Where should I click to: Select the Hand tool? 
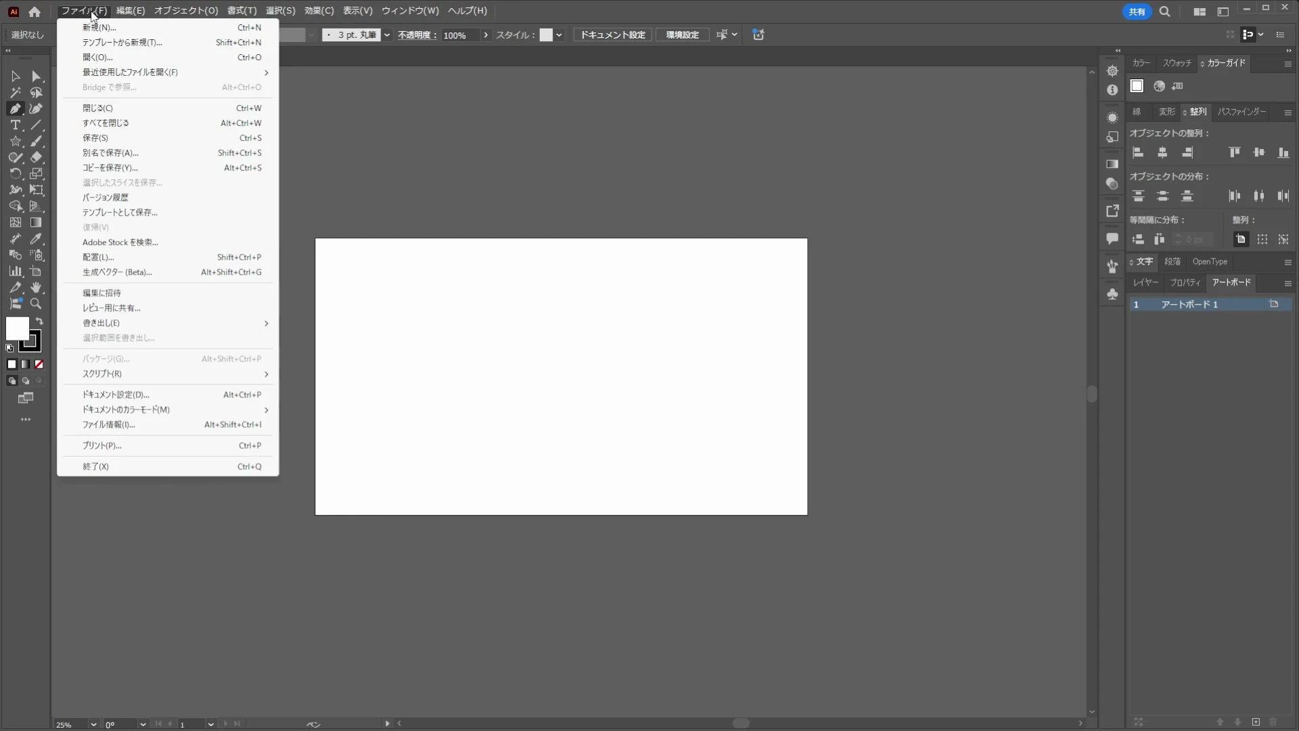[x=37, y=288]
